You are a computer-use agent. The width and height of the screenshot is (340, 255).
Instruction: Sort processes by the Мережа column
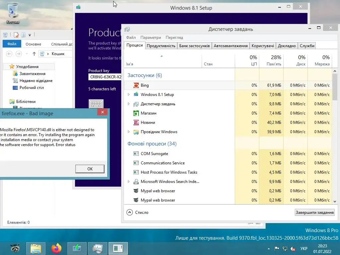tap(320, 60)
